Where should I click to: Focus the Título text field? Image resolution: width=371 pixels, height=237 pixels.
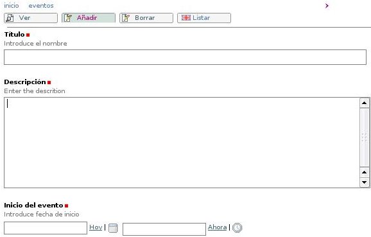tap(185, 57)
